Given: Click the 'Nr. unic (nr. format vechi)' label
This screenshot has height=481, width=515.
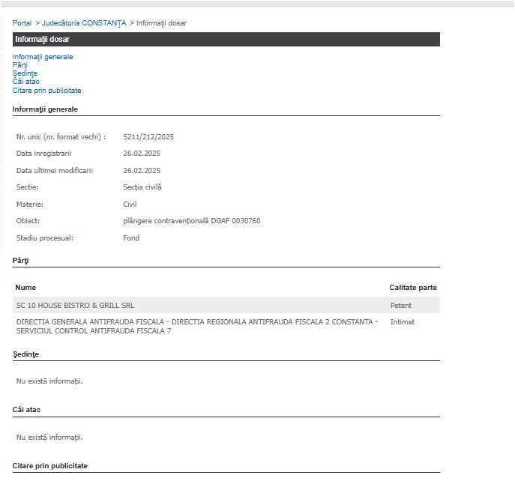Looking at the screenshot, I should (61, 137).
